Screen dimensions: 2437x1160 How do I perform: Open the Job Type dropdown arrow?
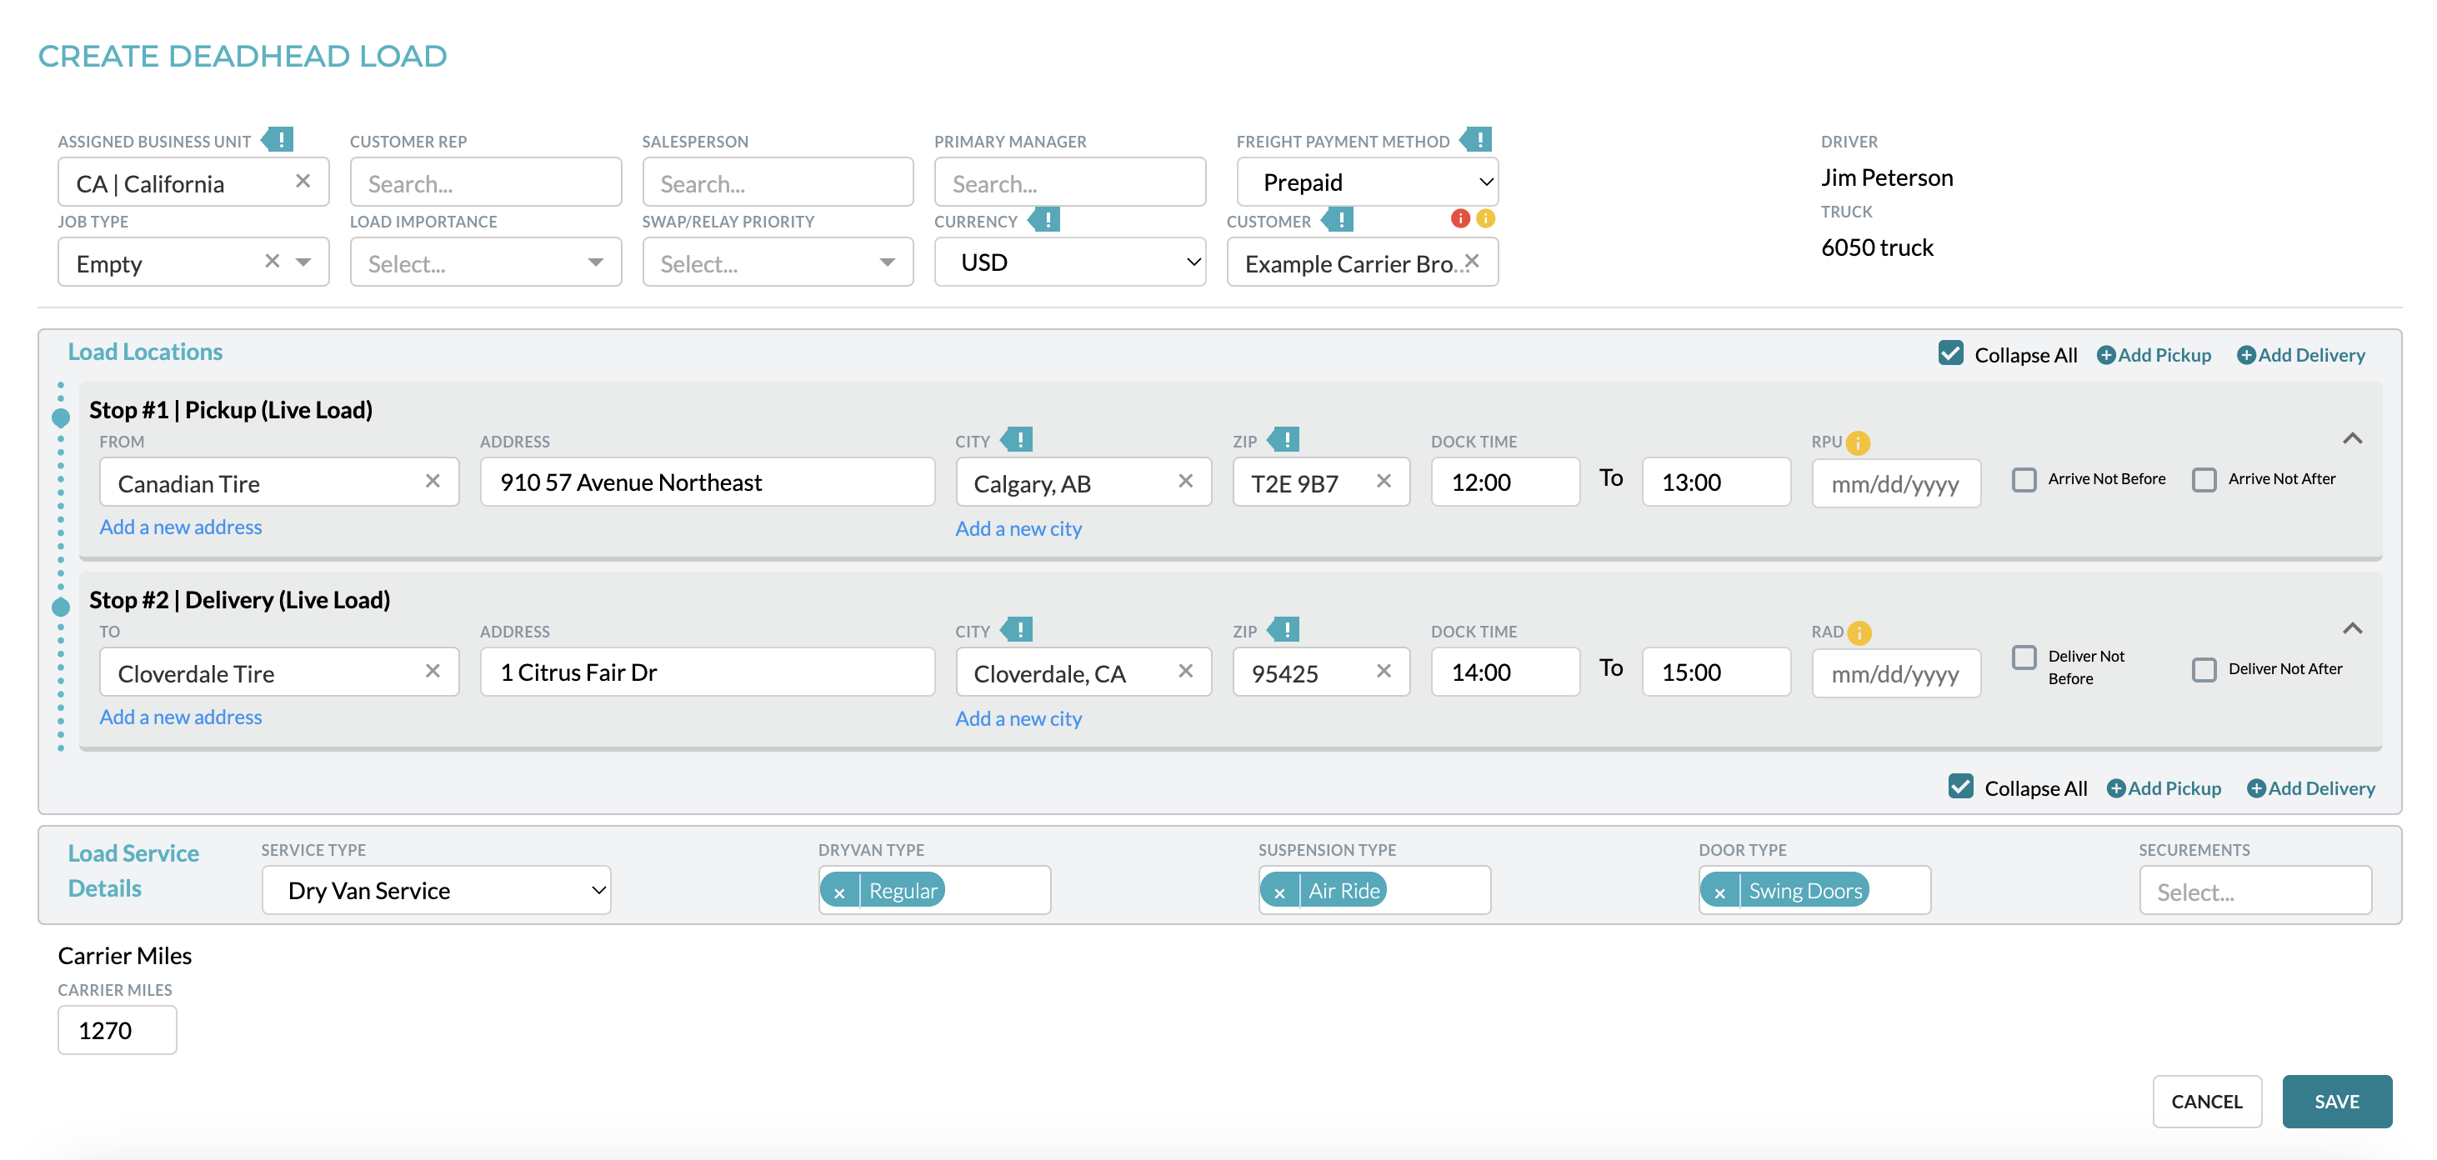(x=303, y=262)
